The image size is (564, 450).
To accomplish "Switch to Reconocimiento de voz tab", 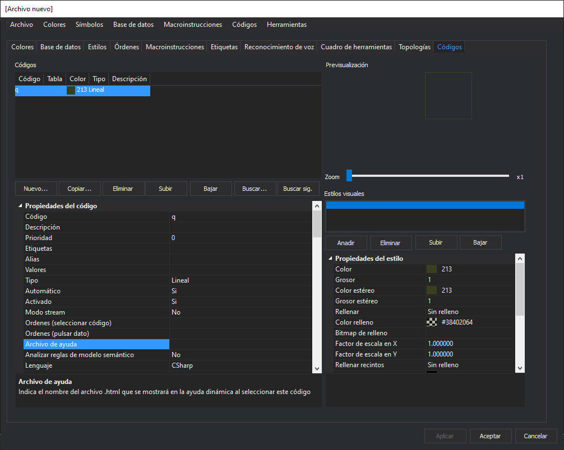I will tap(279, 47).
